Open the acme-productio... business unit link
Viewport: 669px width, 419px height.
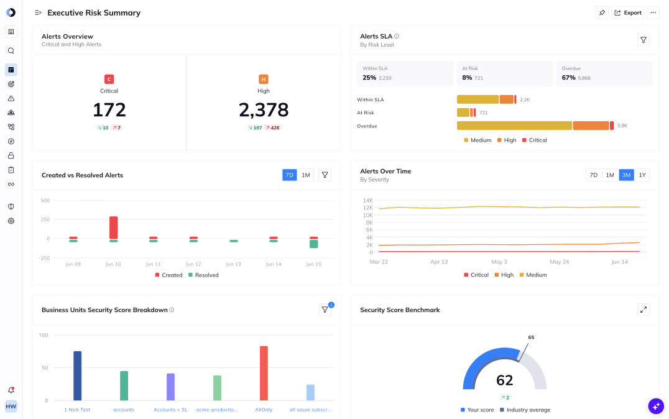(217, 410)
